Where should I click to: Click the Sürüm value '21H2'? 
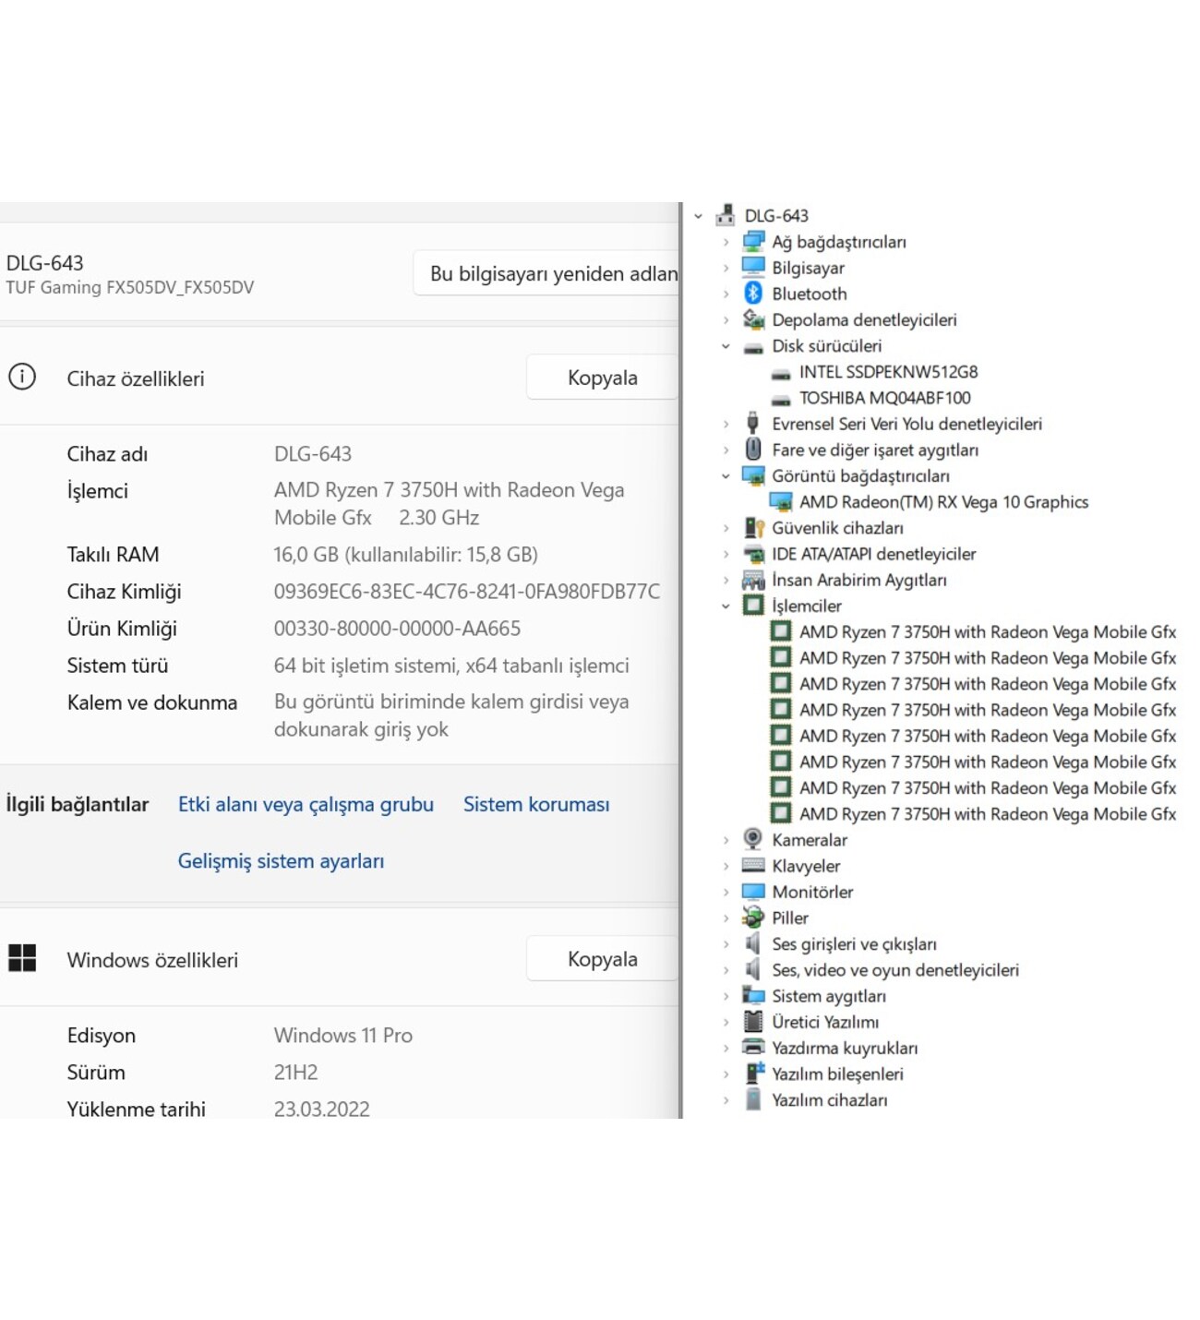pyautogui.click(x=295, y=1072)
